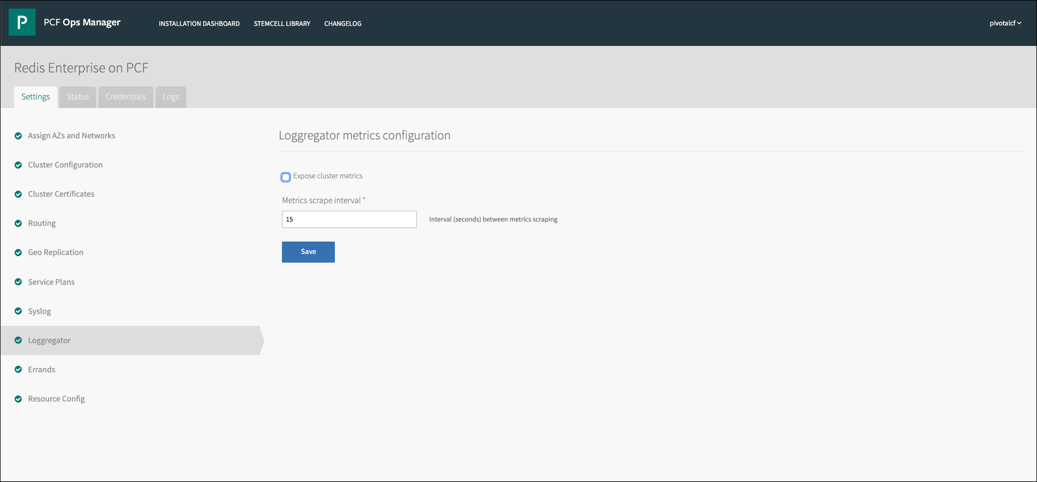The width and height of the screenshot is (1037, 482).
Task: Click the PCF Ops Manager logo icon
Action: 22,22
